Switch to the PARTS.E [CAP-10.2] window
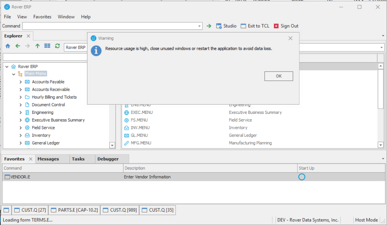Viewport: 387px width, 225px height. click(x=75, y=210)
